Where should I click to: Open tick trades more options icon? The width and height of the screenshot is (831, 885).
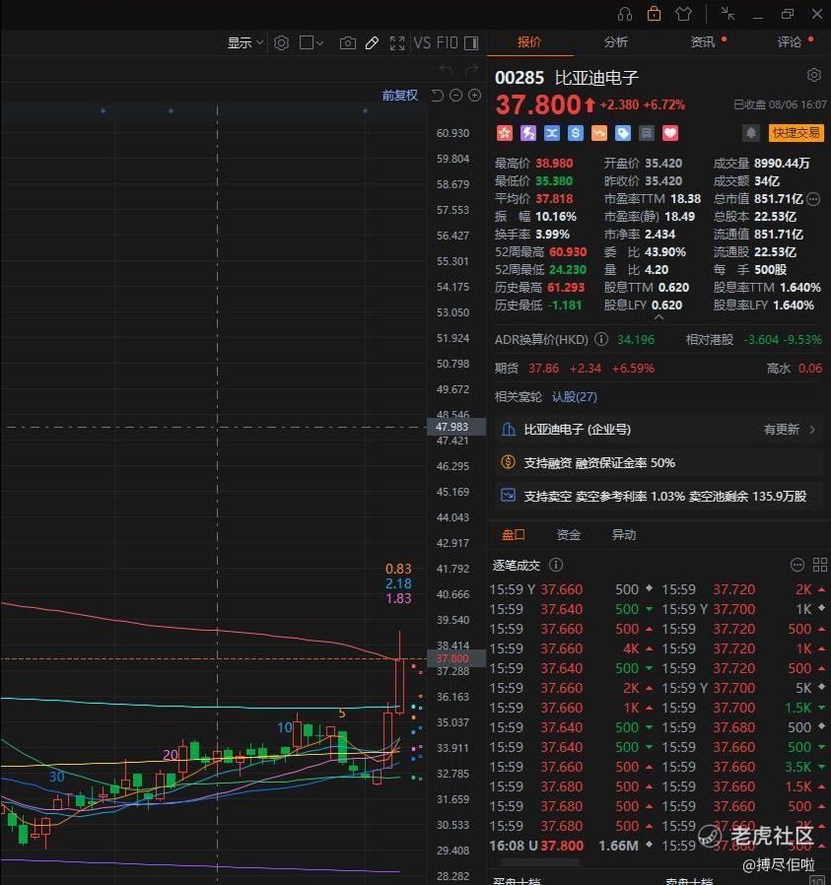pyautogui.click(x=797, y=565)
